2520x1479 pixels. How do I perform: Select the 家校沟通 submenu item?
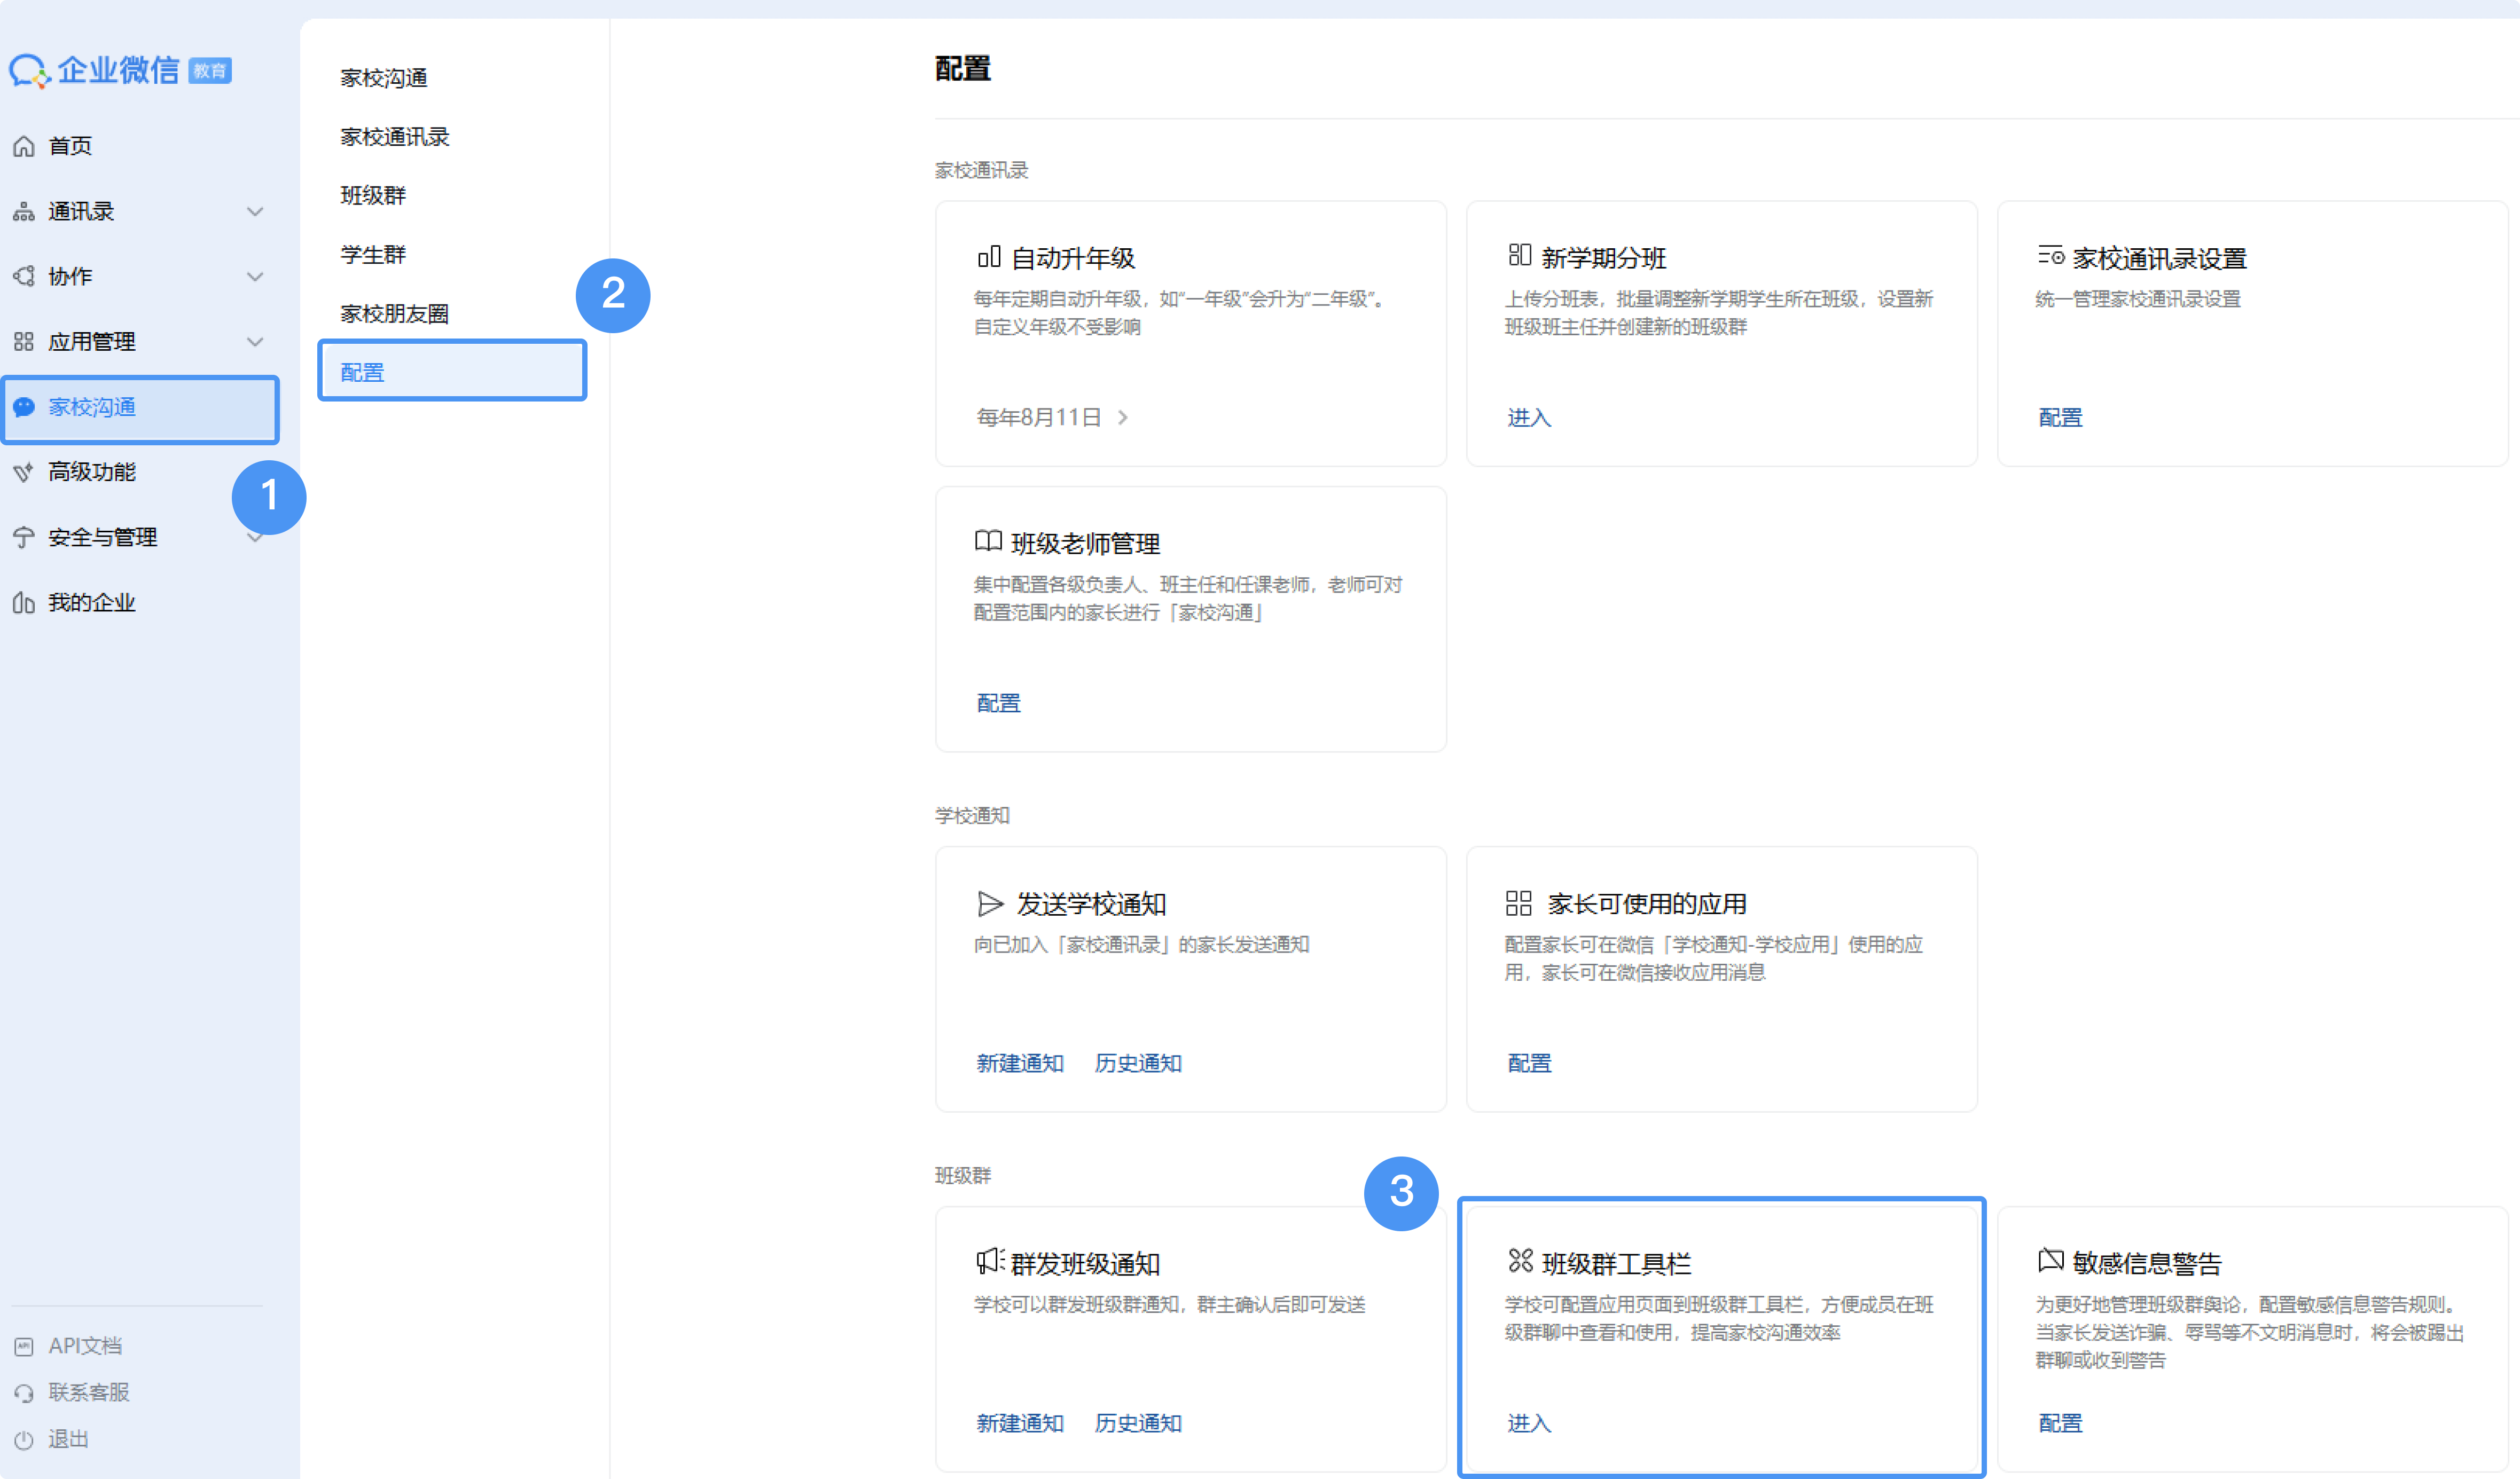pyautogui.click(x=384, y=78)
